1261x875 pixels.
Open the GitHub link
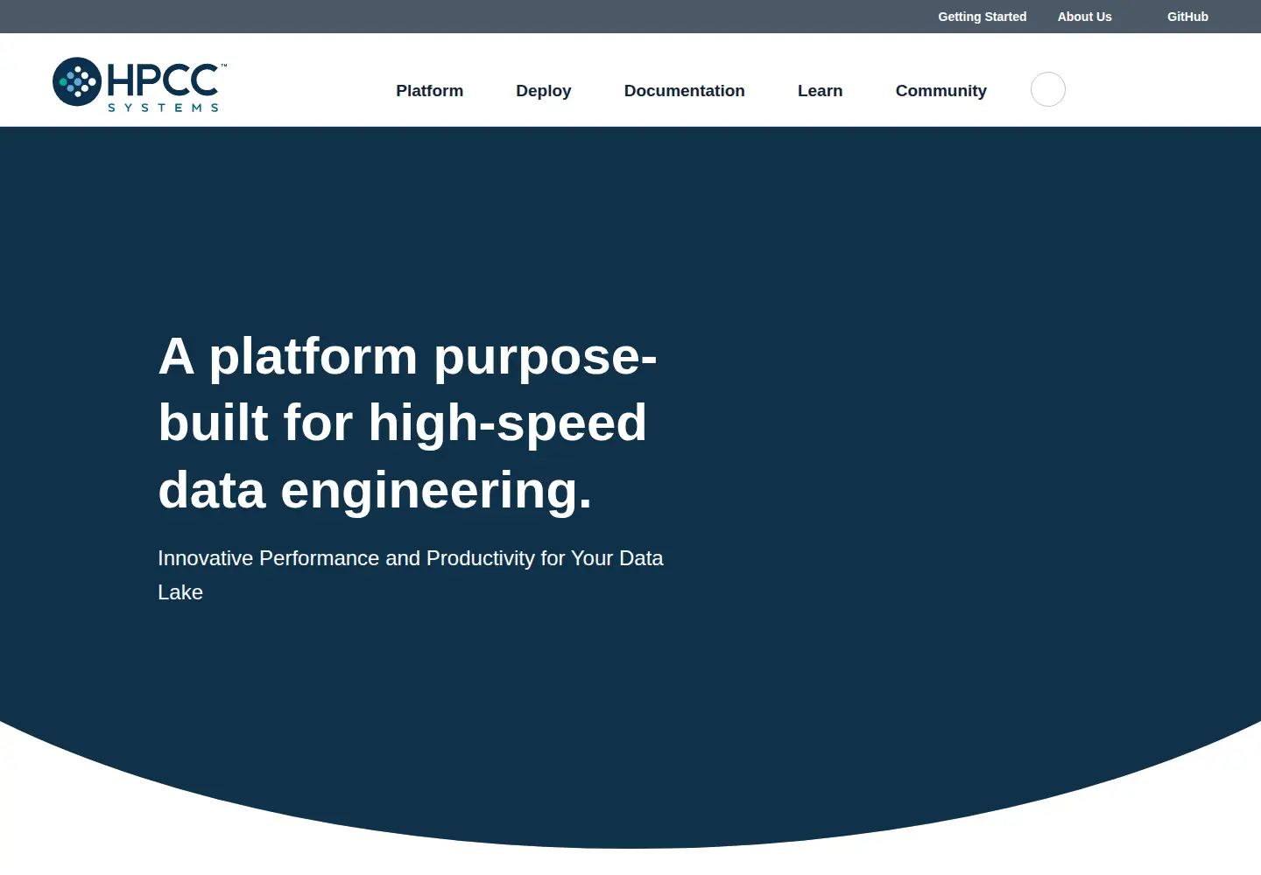click(1187, 17)
